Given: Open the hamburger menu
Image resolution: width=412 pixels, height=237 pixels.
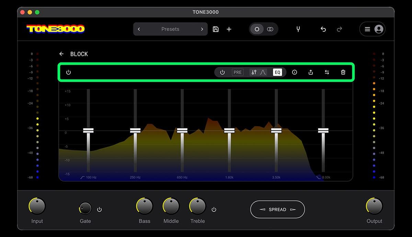Looking at the screenshot, I should (367, 29).
